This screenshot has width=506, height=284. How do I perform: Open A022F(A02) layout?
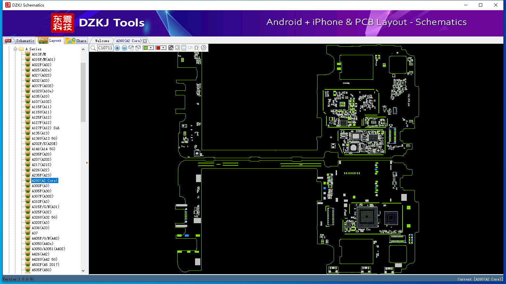[x=42, y=65]
